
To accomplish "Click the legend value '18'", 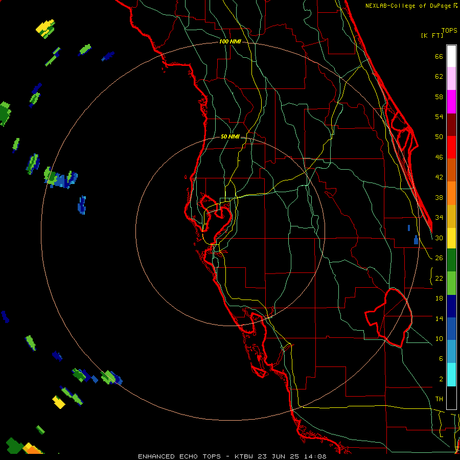I will (x=439, y=298).
